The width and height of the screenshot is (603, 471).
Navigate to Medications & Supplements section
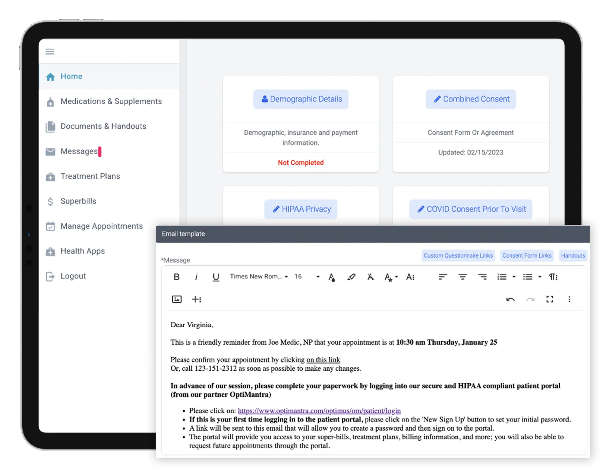coord(111,101)
